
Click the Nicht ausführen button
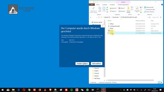pyautogui.click(x=97, y=64)
